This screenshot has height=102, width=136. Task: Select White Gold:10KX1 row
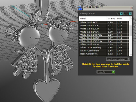104,25
